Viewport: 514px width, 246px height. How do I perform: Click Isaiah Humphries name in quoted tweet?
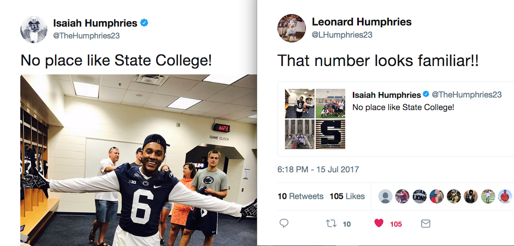coord(386,95)
